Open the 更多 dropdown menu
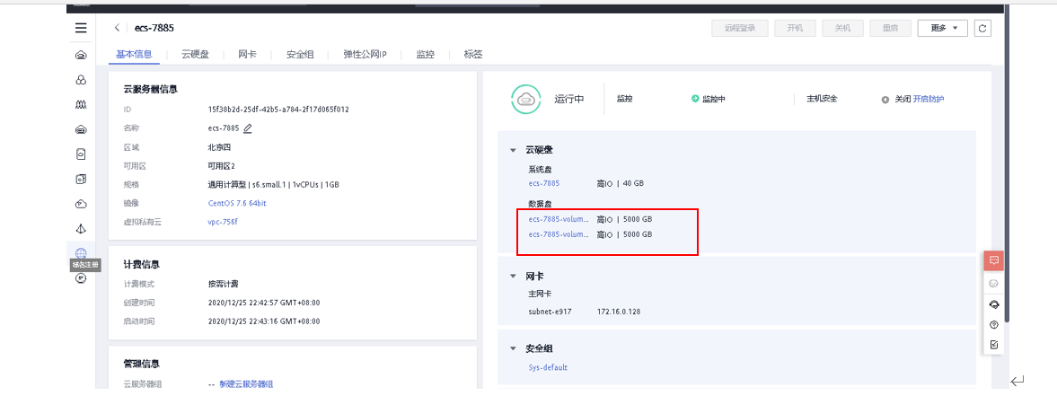1057x396 pixels. [942, 28]
